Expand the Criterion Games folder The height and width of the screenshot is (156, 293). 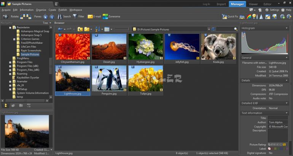click(x=14, y=39)
